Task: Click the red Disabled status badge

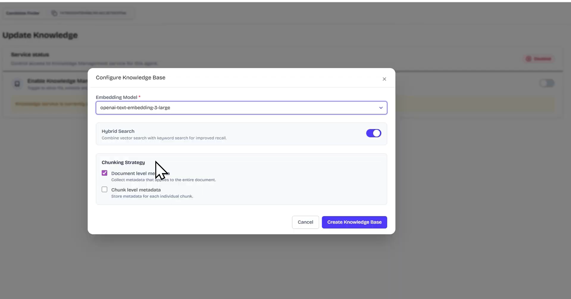Action: (538, 59)
